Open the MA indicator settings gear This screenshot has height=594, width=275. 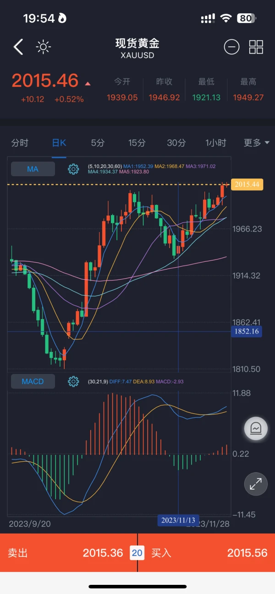tap(73, 169)
